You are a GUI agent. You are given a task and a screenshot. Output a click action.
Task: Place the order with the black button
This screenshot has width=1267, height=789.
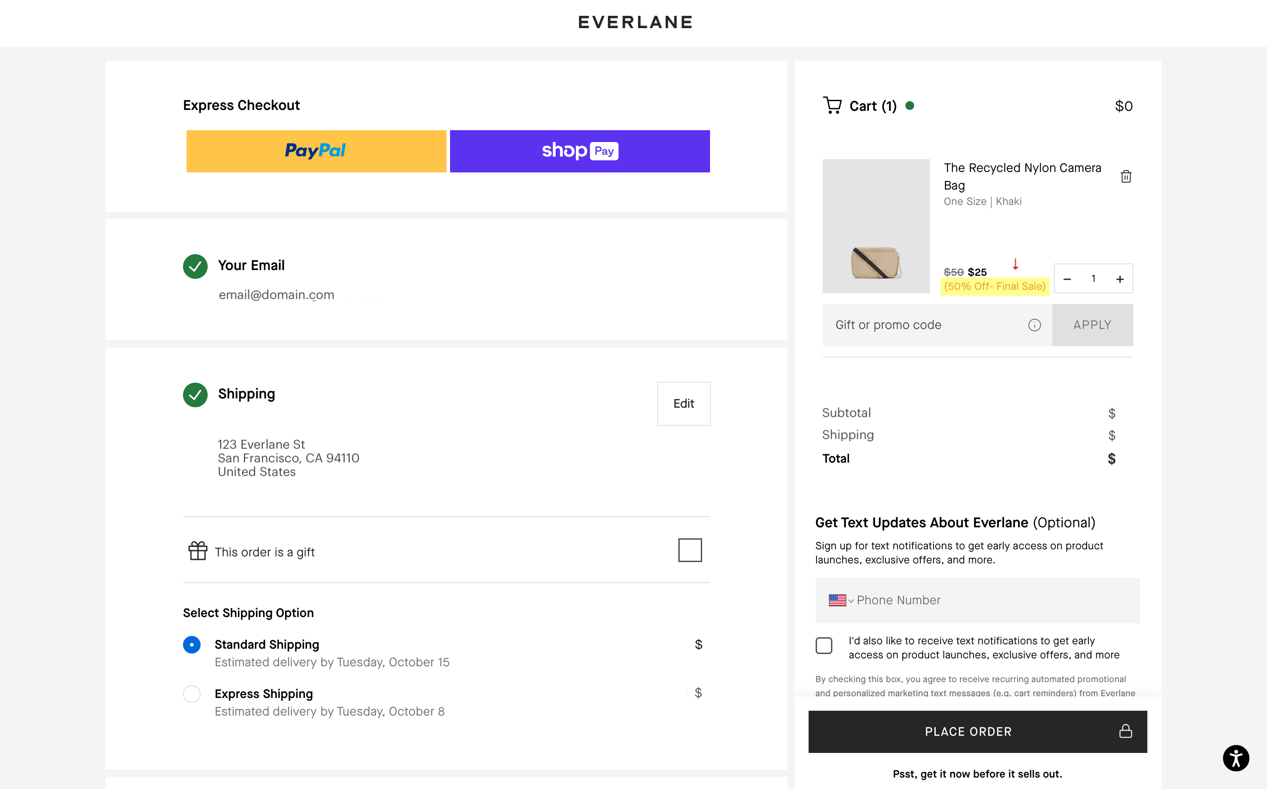[978, 731]
